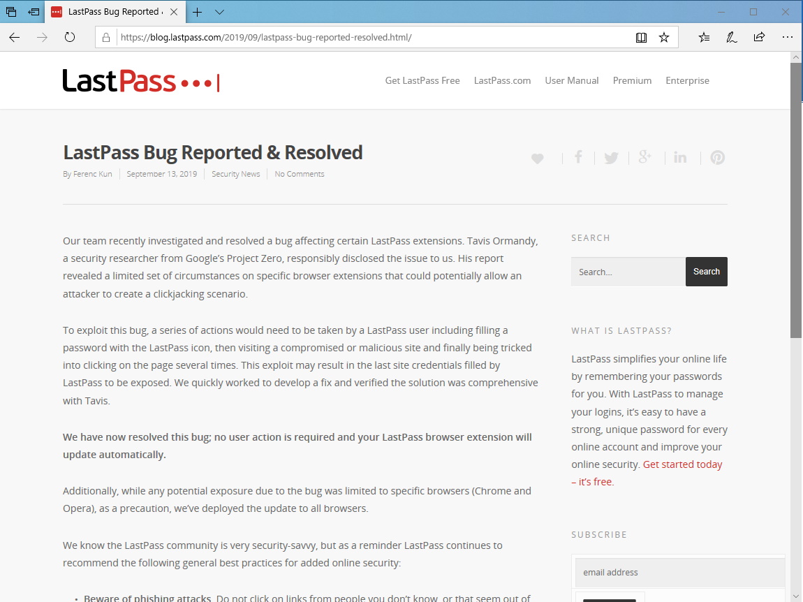The width and height of the screenshot is (803, 602).
Task: Click the tabs you've set aside icon
Action: [x=10, y=12]
